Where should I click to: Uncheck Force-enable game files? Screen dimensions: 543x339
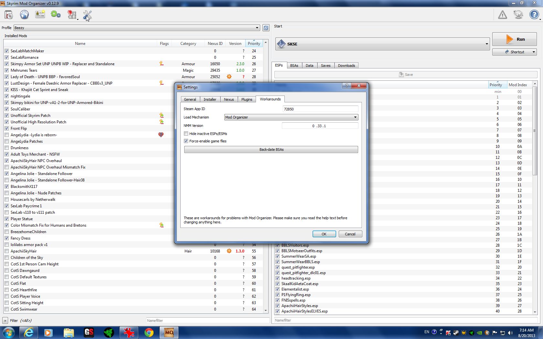[186, 141]
